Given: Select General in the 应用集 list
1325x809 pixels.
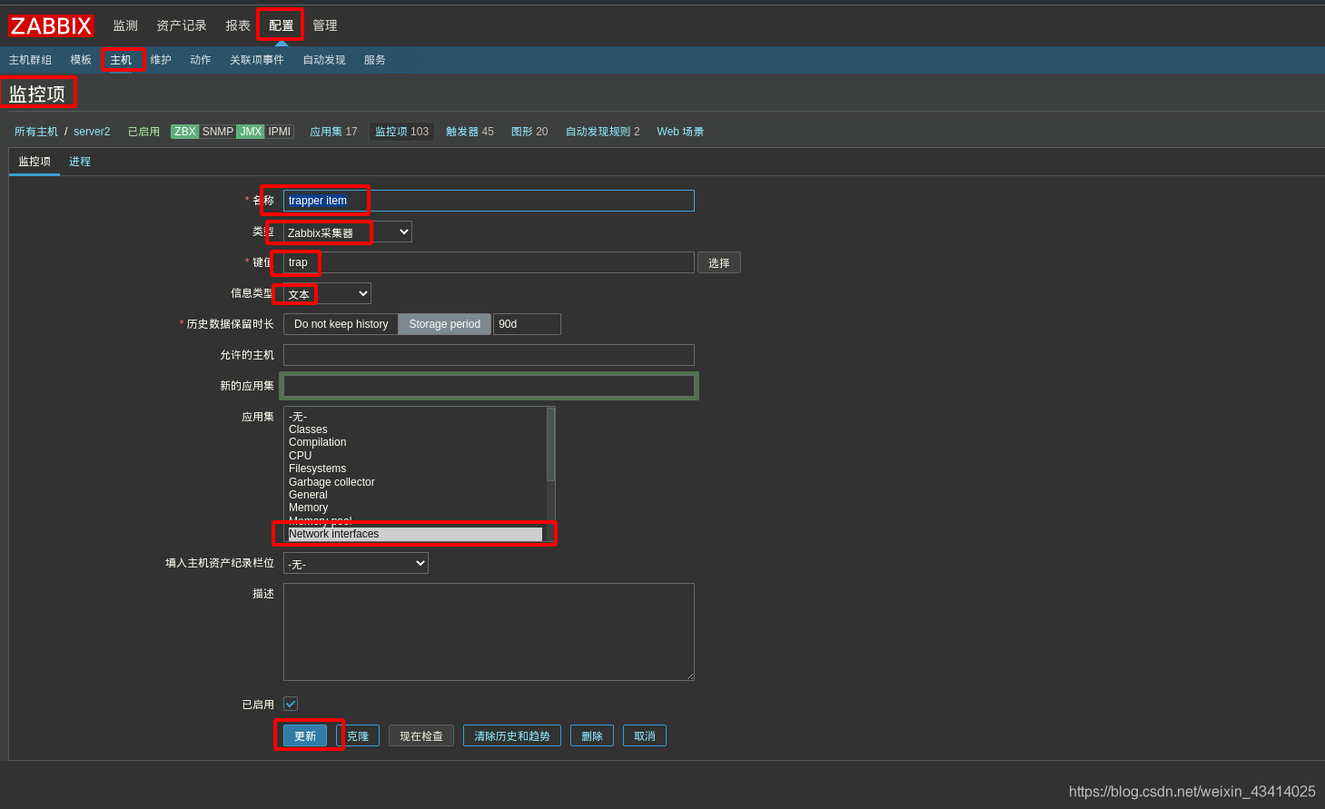Looking at the screenshot, I should click(415, 495).
